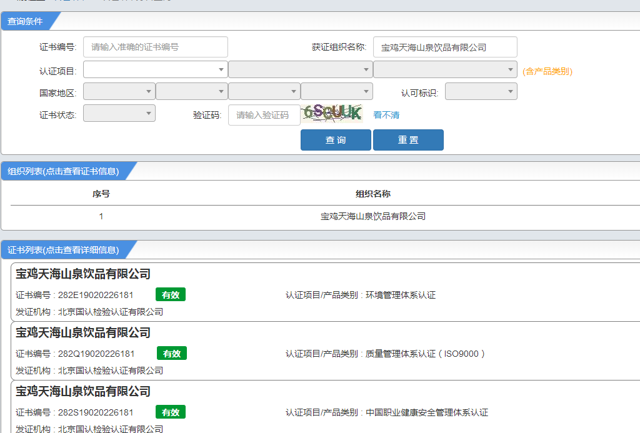Viewport: 640px width, 433px height.
Task: Click the (含产品类别) orange label
Action: pos(547,71)
